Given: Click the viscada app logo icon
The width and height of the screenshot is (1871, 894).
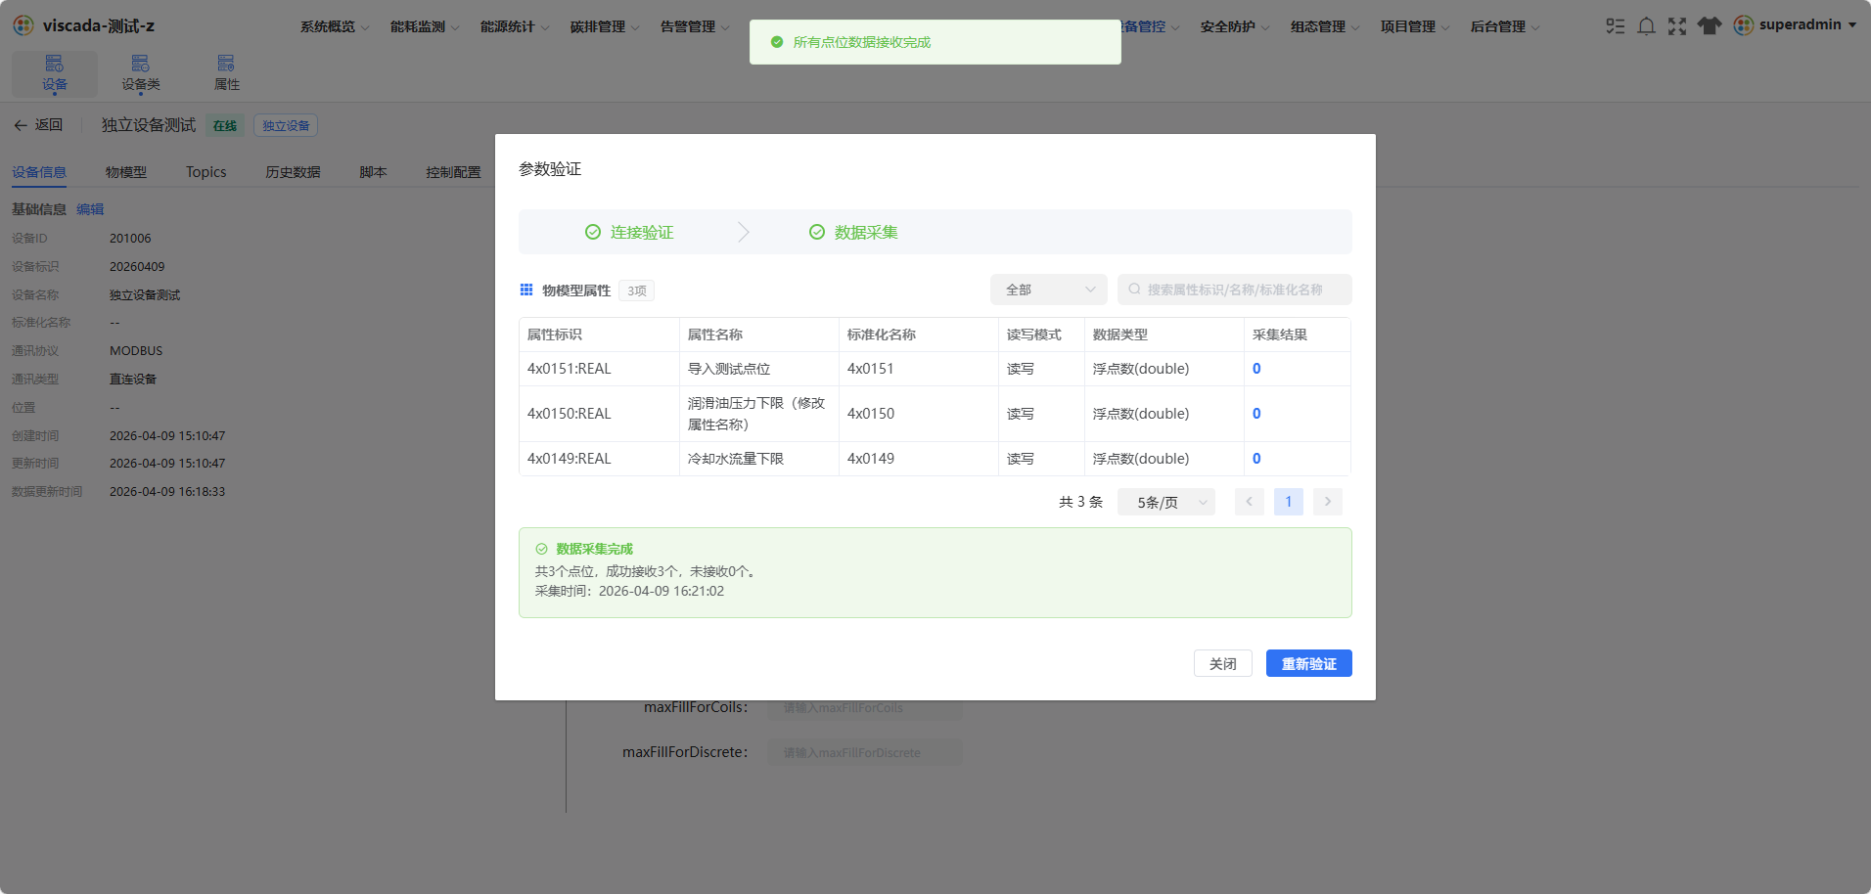Looking at the screenshot, I should tap(23, 25).
